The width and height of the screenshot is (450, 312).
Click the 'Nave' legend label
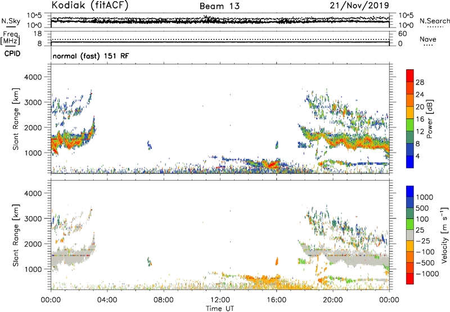(428, 39)
